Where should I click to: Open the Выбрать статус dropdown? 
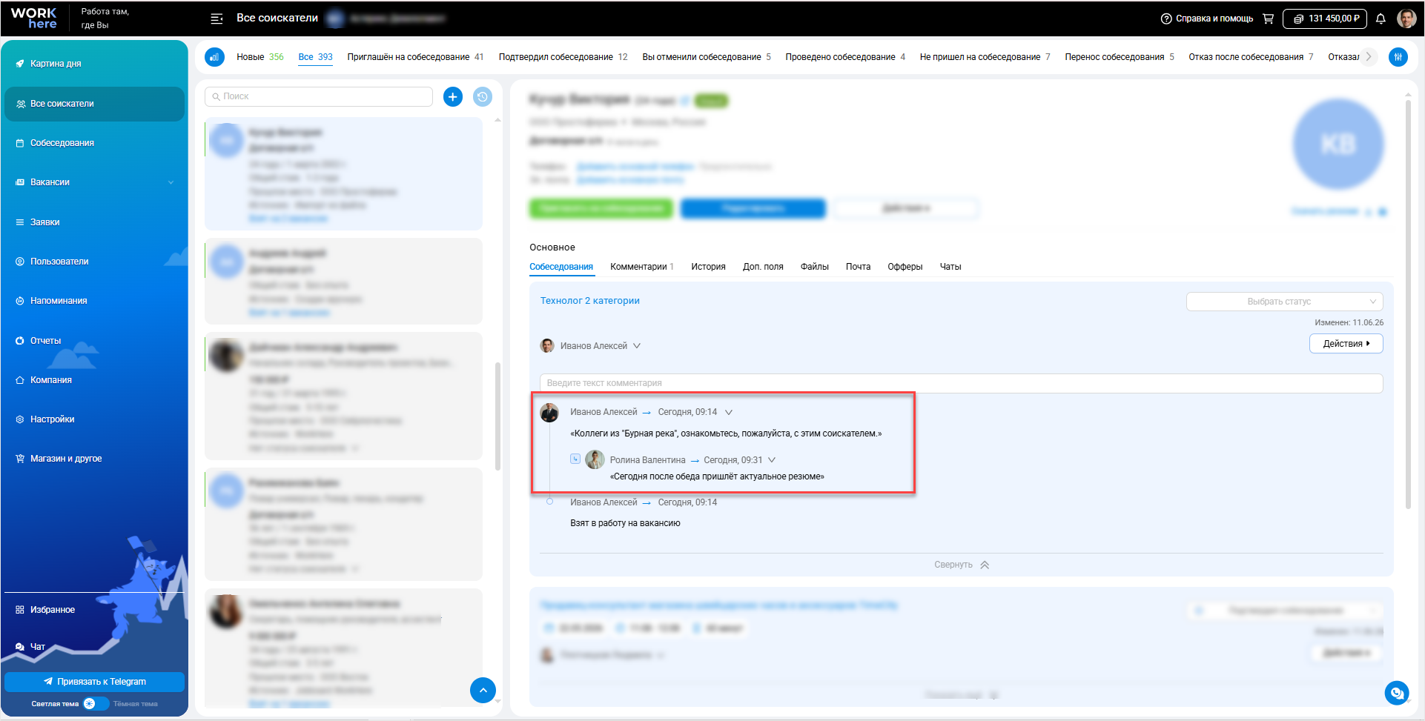pyautogui.click(x=1284, y=302)
